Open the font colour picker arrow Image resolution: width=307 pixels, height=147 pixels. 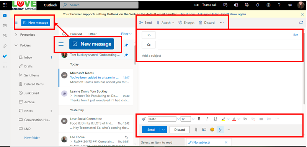click(x=239, y=119)
